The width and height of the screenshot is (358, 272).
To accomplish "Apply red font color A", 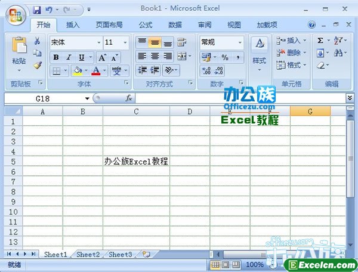I will (x=96, y=71).
